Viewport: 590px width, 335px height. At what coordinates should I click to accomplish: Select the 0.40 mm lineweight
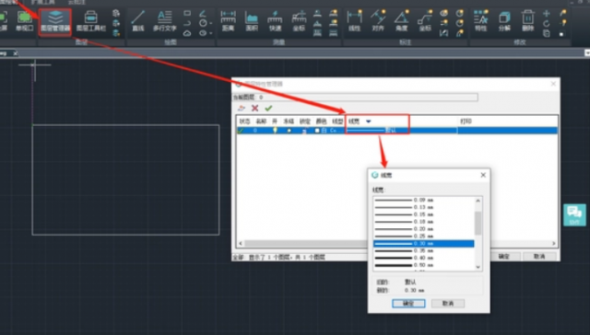tap(424, 258)
